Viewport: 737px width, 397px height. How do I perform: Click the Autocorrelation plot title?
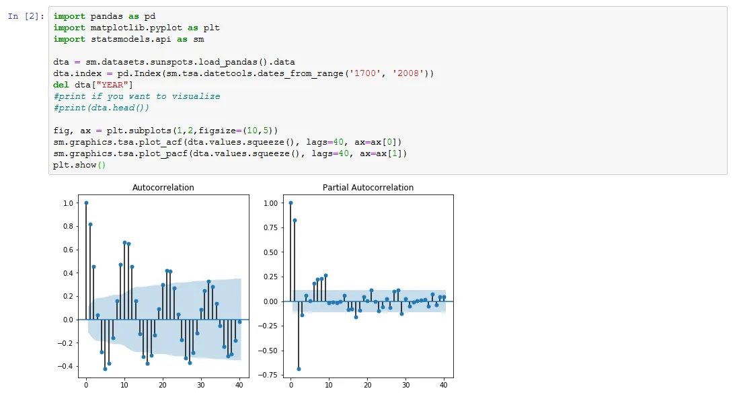pos(163,187)
